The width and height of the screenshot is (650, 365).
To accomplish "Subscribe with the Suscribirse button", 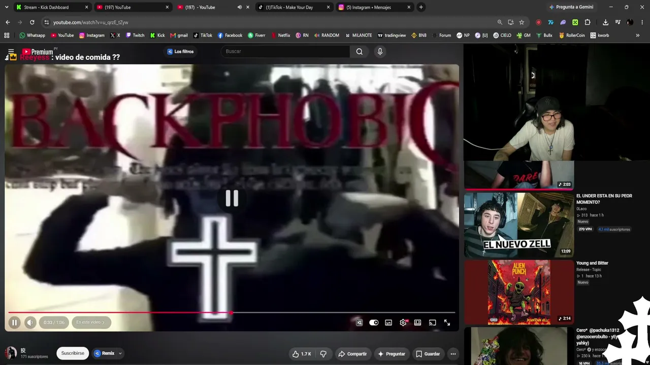I will [x=73, y=353].
